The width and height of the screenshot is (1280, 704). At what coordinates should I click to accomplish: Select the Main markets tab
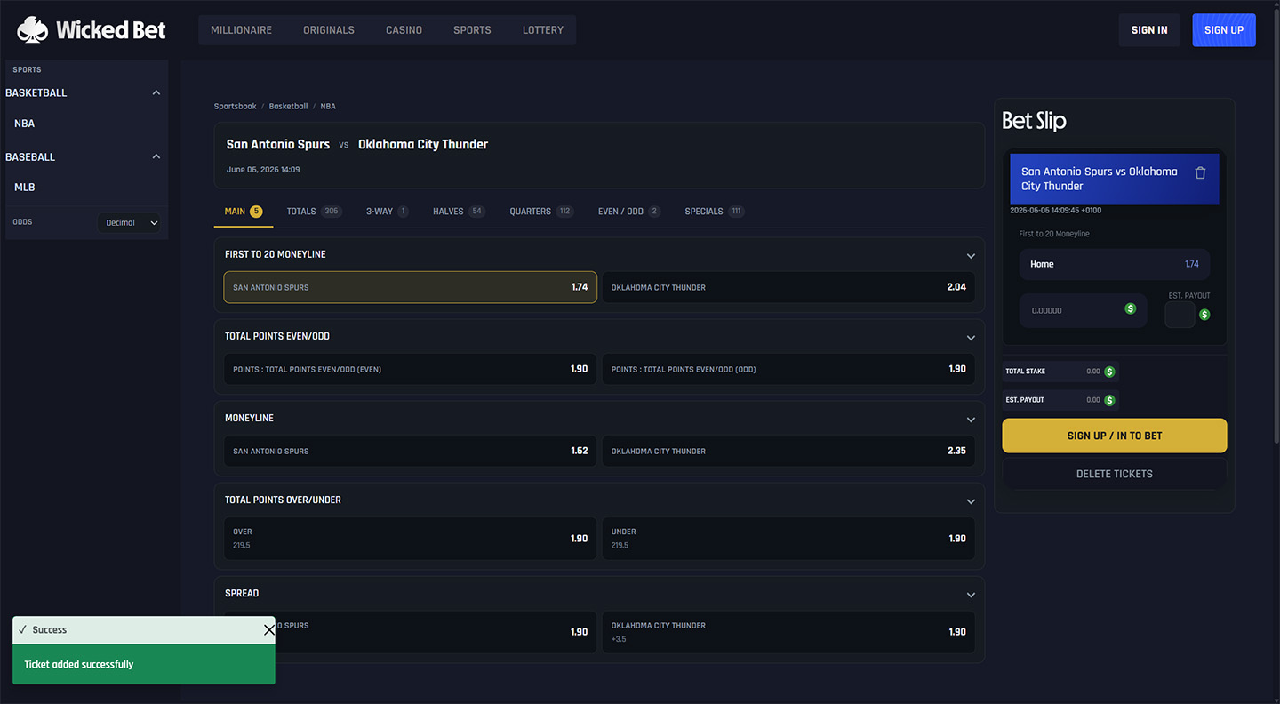click(x=244, y=212)
